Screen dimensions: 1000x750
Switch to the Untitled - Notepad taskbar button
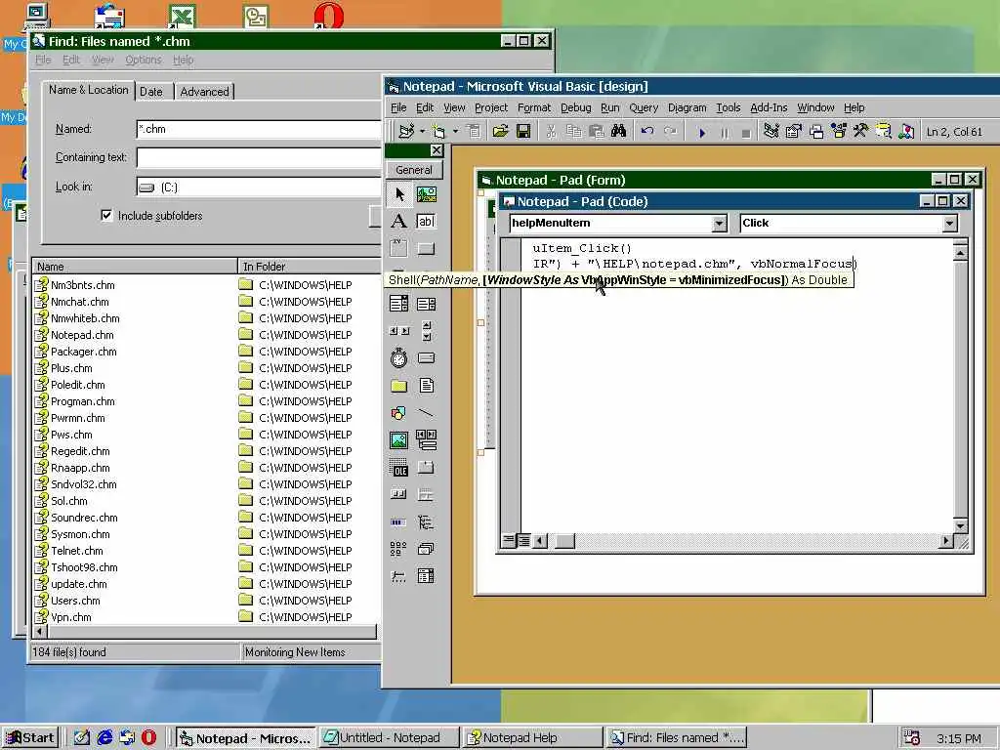click(x=390, y=738)
